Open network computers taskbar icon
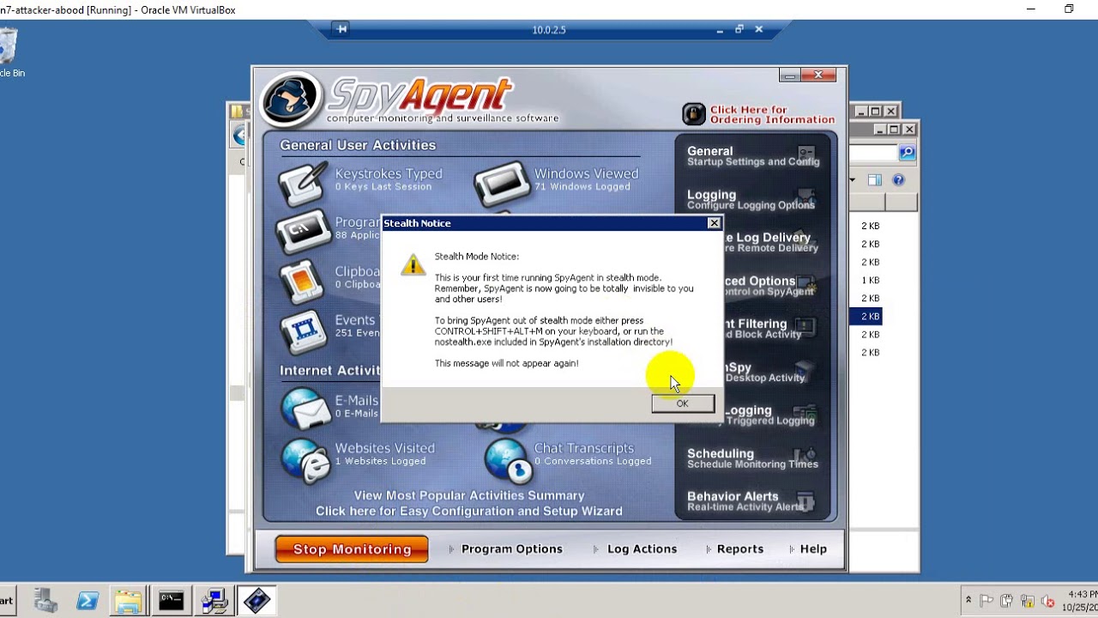 (213, 601)
